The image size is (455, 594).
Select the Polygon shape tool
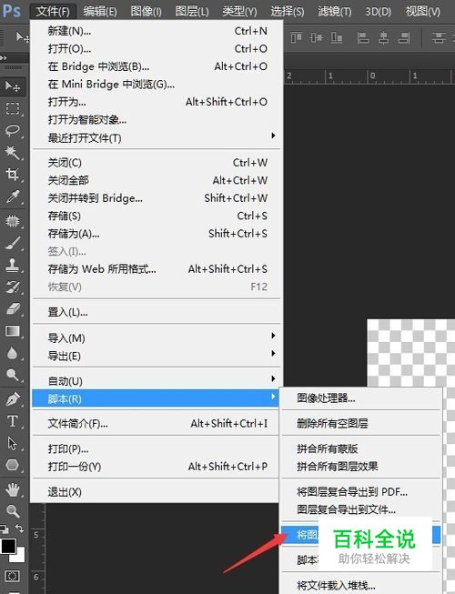pyautogui.click(x=13, y=465)
